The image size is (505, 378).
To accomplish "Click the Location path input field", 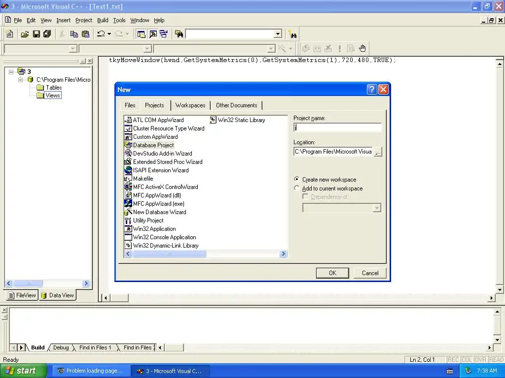I will point(333,152).
